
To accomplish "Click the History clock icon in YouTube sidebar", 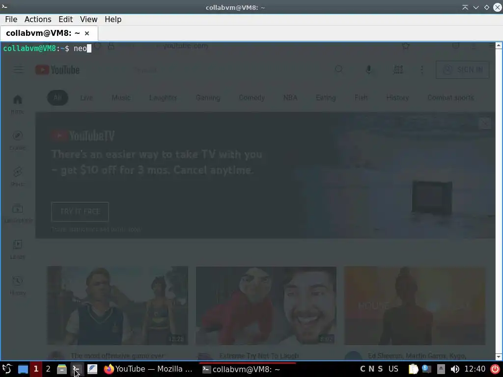I will 18,280.
